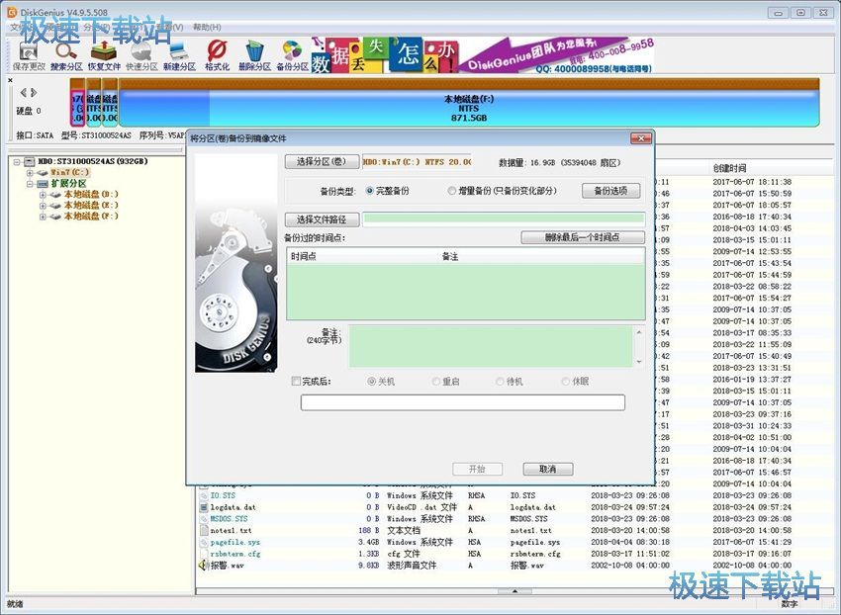Go to next disk with right arrow
Screen dimensions: 841x615
pos(34,93)
